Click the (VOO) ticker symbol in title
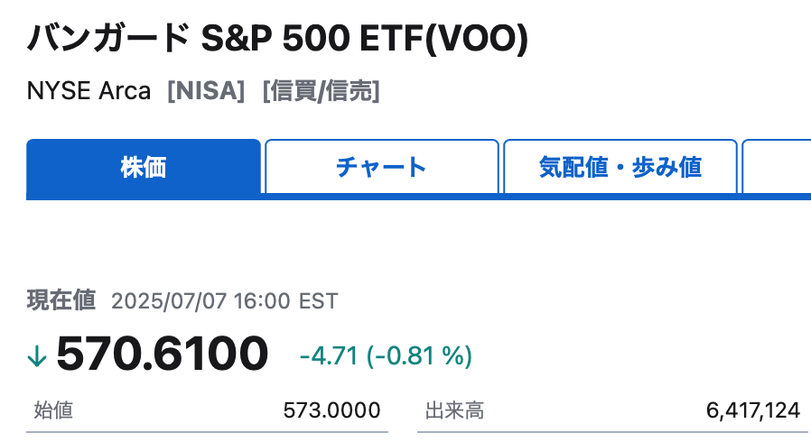The height and width of the screenshot is (442, 811). pos(476,39)
